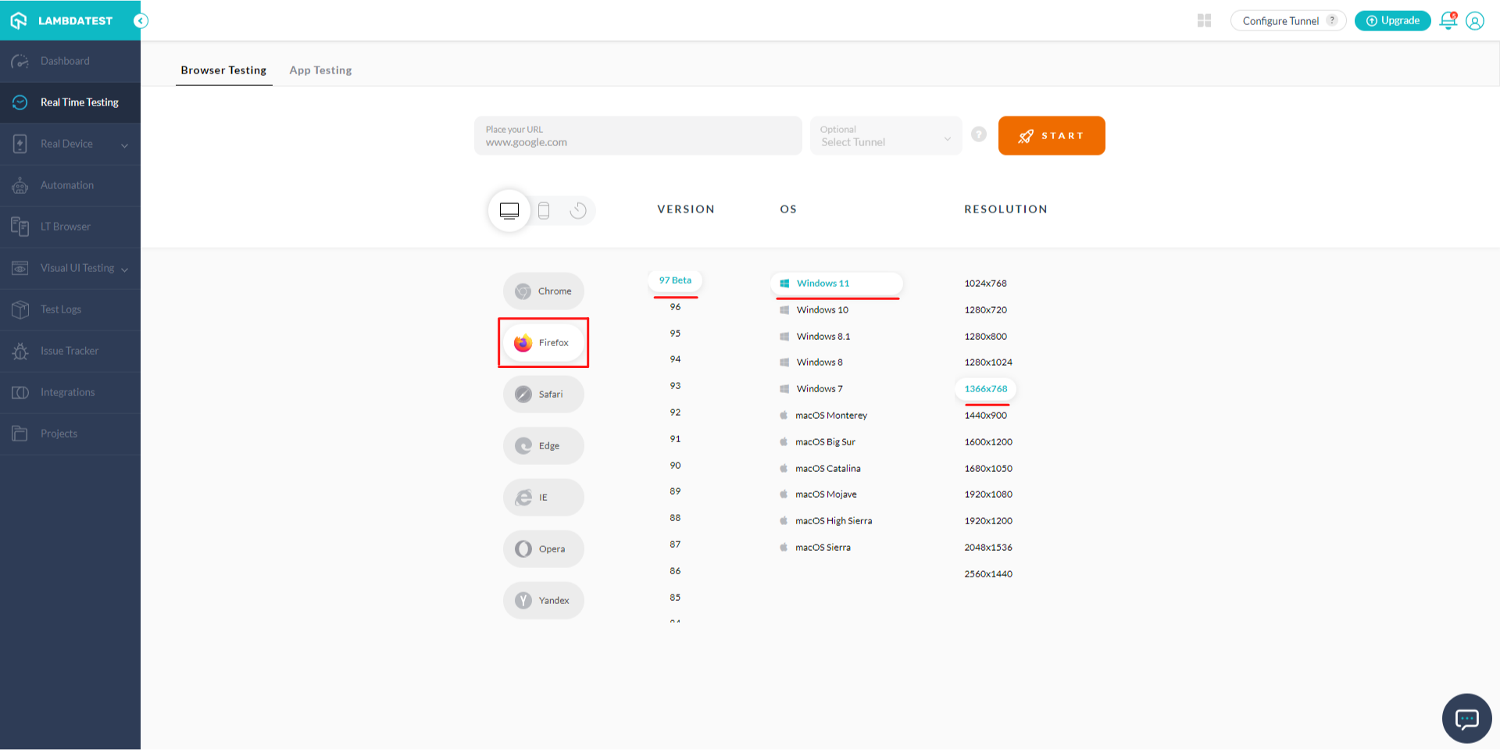Viewport: 1500px width, 750px height.
Task: Select the Chrome browser option
Action: pos(544,291)
